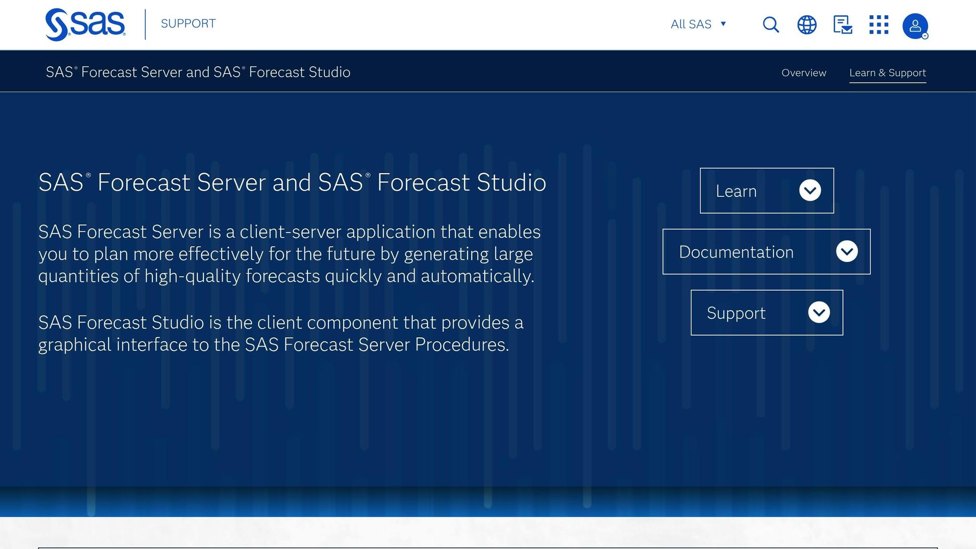
Task: Switch to the Overview tab
Action: click(x=803, y=72)
